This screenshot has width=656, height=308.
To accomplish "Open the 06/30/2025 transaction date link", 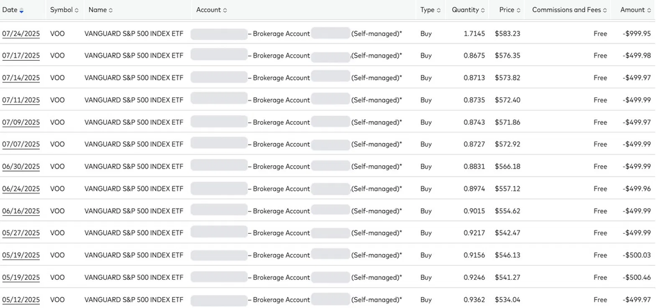I will click(x=21, y=166).
